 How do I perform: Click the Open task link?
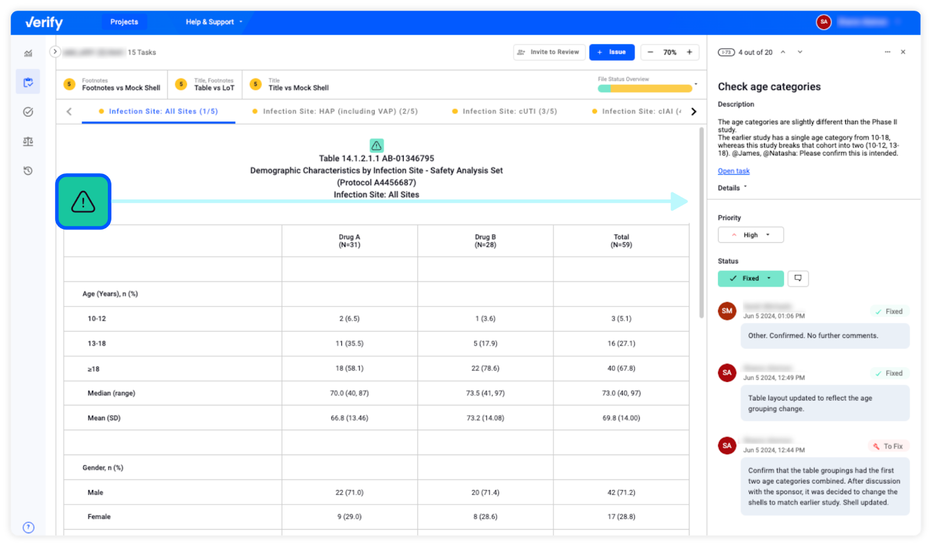[733, 171]
